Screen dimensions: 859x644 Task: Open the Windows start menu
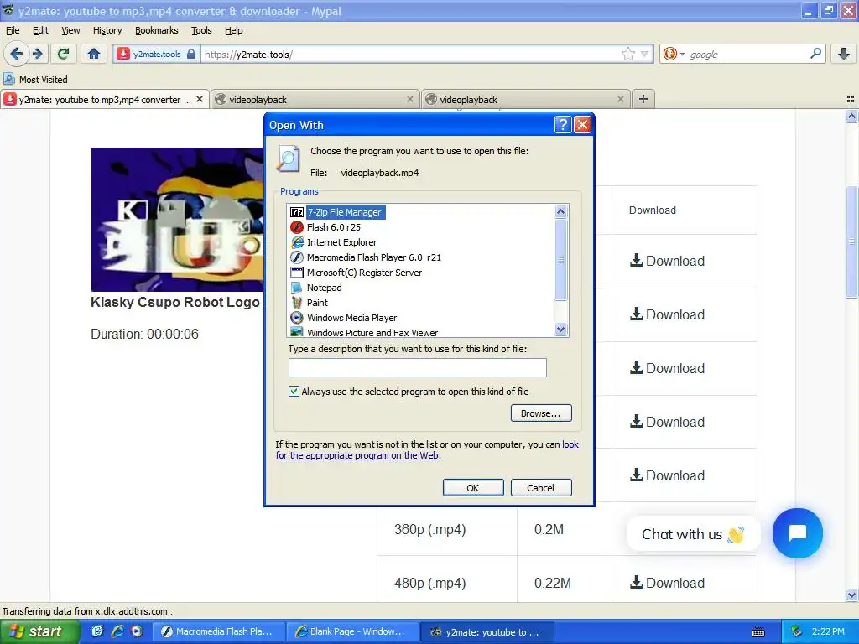(39, 631)
